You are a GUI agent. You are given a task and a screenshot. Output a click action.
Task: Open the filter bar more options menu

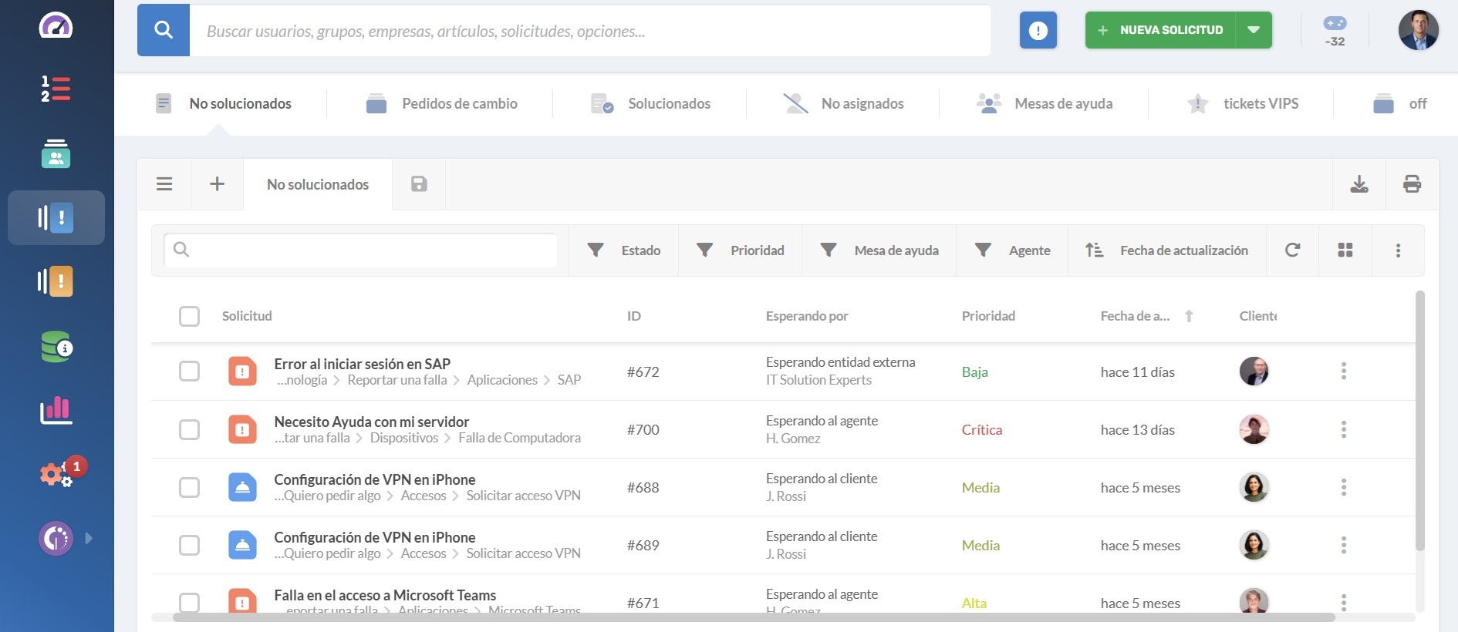[x=1398, y=250]
